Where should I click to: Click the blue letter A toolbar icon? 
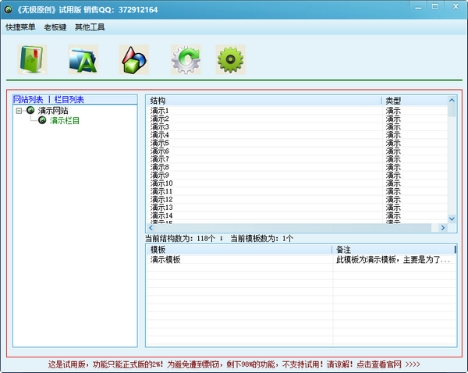pyautogui.click(x=83, y=59)
